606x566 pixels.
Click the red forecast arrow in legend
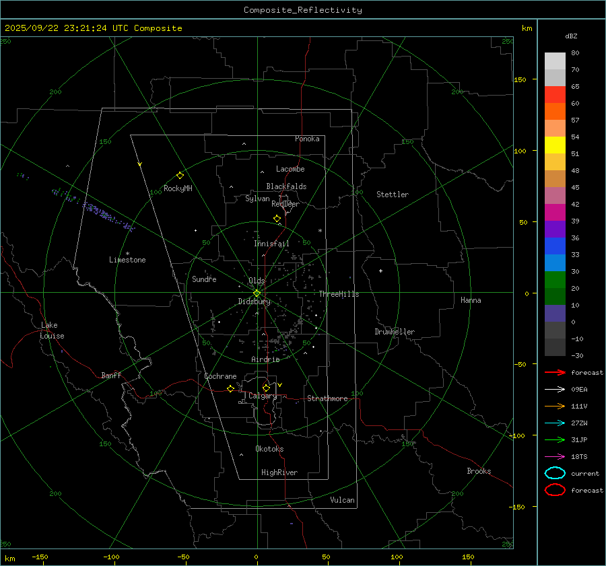point(555,372)
